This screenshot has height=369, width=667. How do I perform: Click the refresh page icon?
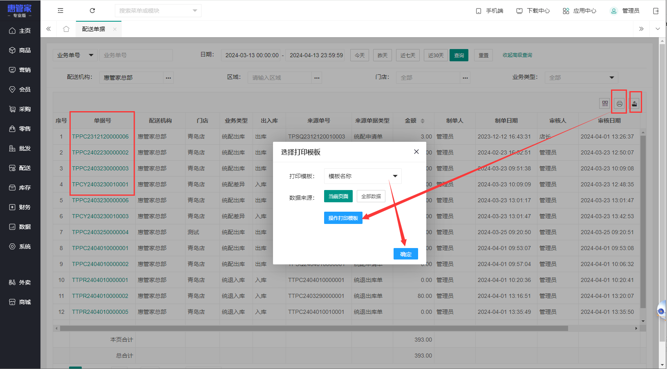(x=92, y=11)
